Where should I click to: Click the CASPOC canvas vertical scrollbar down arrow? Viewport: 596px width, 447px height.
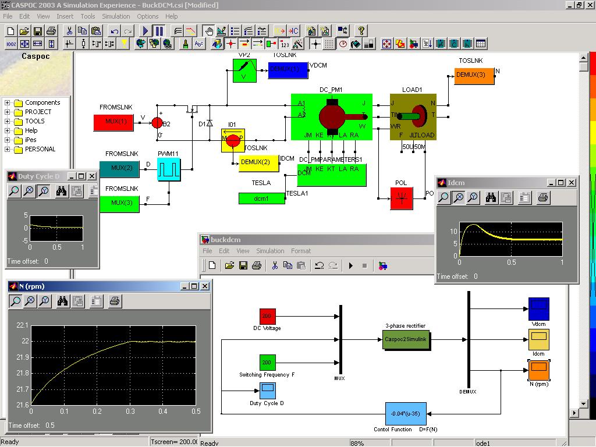(x=584, y=404)
